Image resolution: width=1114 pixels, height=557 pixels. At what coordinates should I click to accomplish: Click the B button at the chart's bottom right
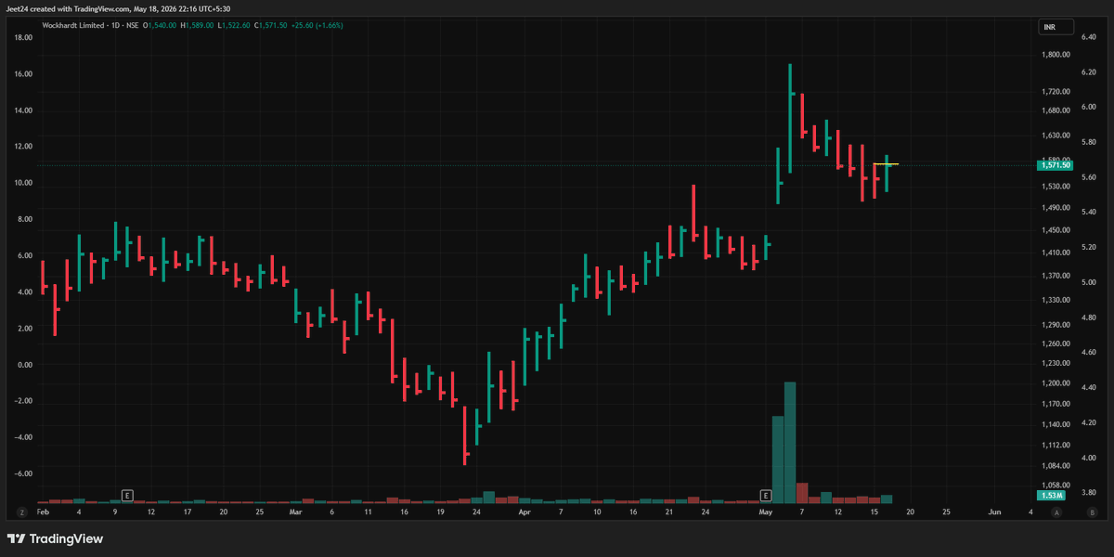pos(1094,512)
